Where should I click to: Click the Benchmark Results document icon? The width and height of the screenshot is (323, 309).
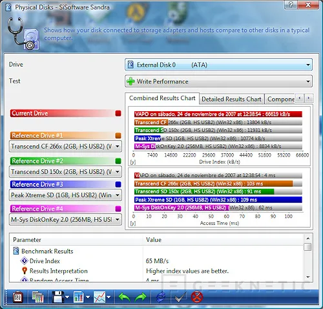coord(16,251)
